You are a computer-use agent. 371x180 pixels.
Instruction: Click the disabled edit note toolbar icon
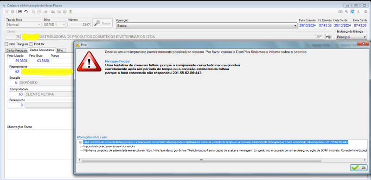(7, 12)
